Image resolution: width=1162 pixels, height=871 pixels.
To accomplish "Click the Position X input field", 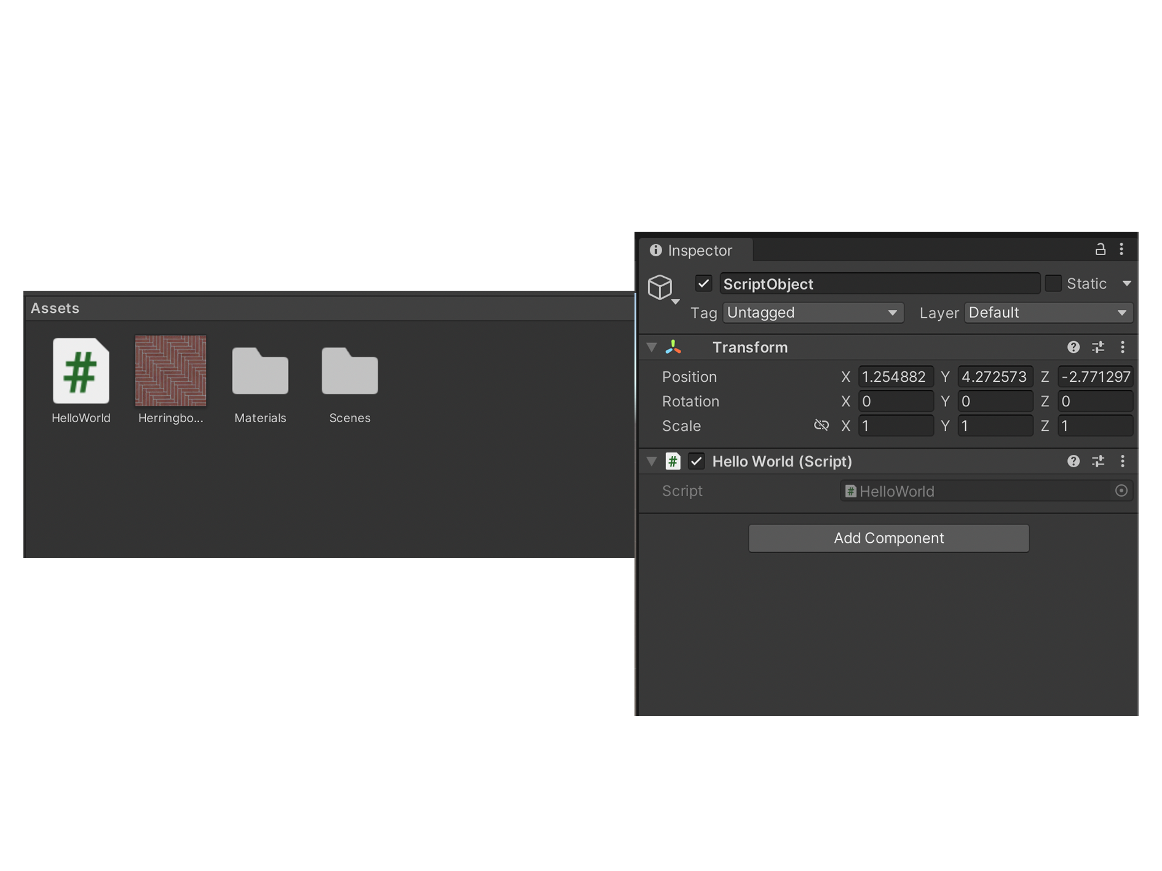I will [x=895, y=377].
